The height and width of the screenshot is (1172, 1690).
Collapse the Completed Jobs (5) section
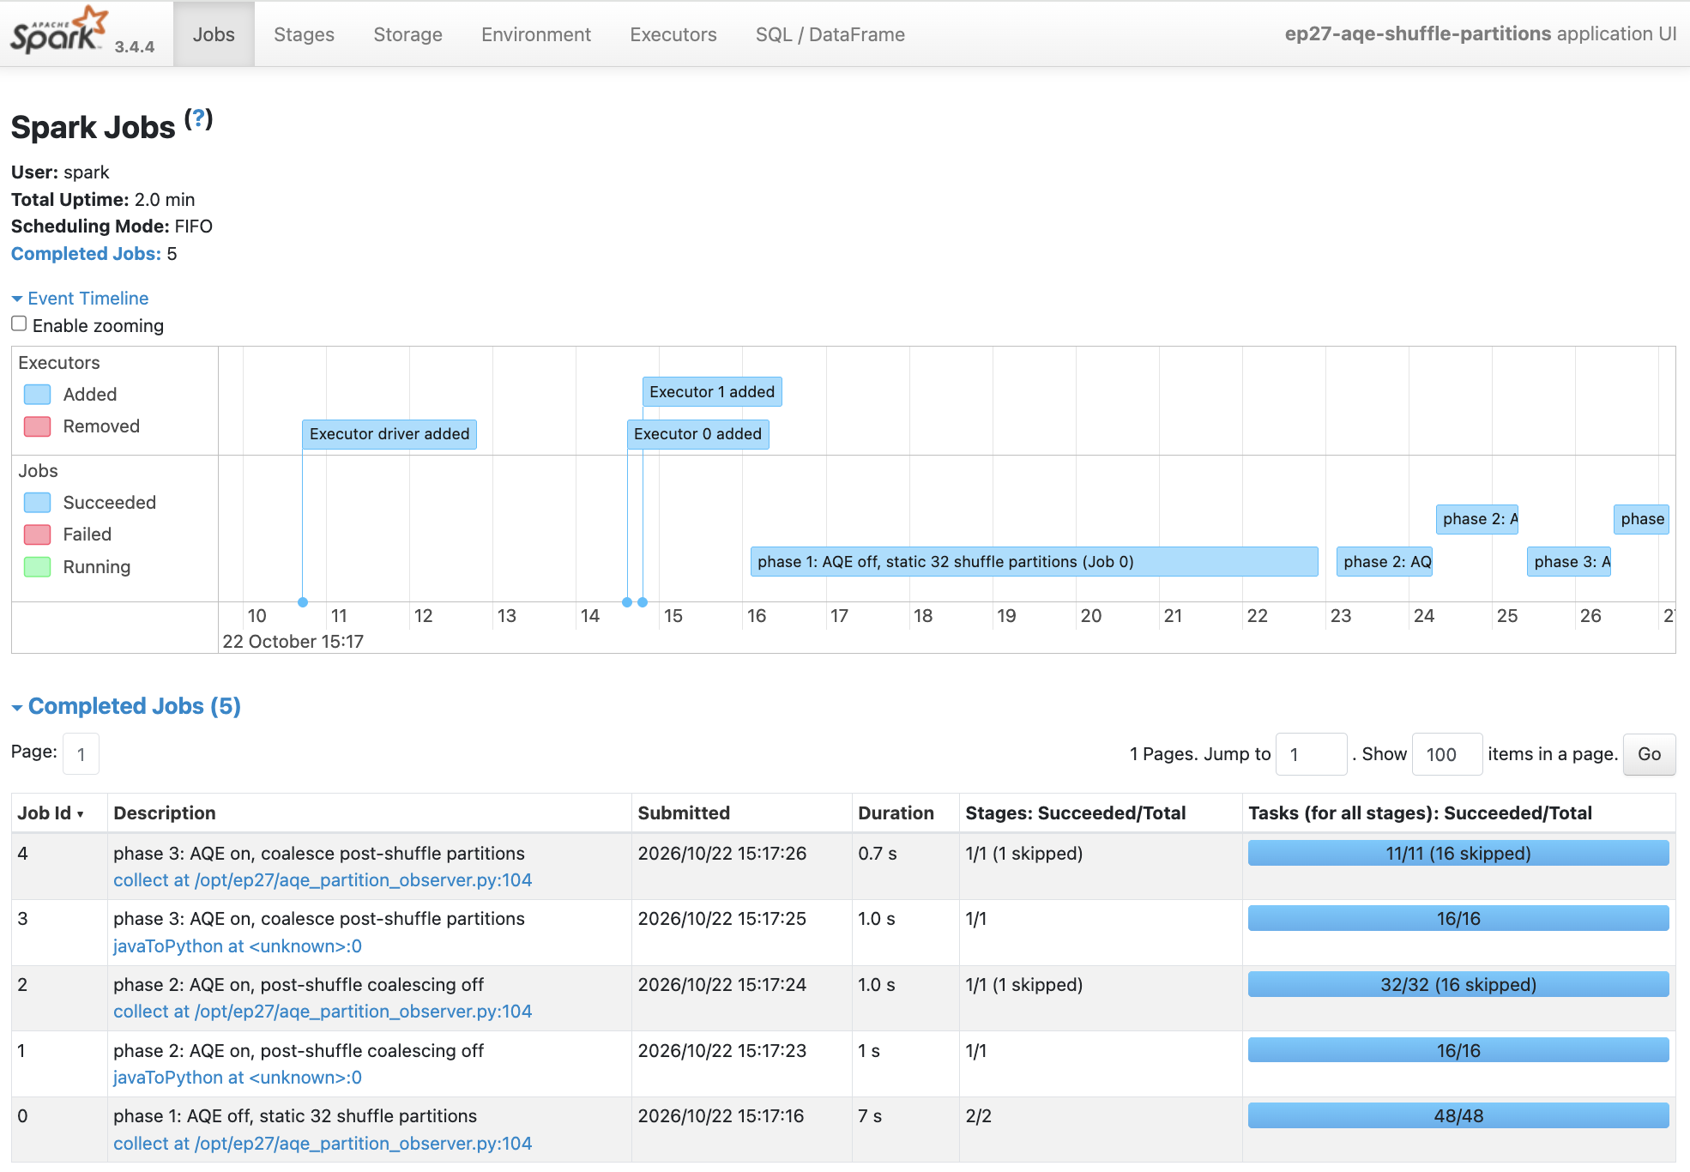coord(126,706)
